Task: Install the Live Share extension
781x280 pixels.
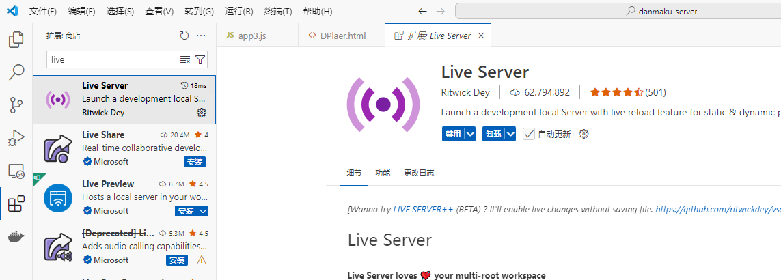Action: tap(195, 162)
